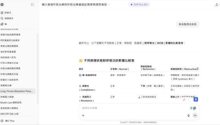The width and height of the screenshot is (220, 125).
Task: Click the blue microphone extension button
Action: [x=196, y=100]
